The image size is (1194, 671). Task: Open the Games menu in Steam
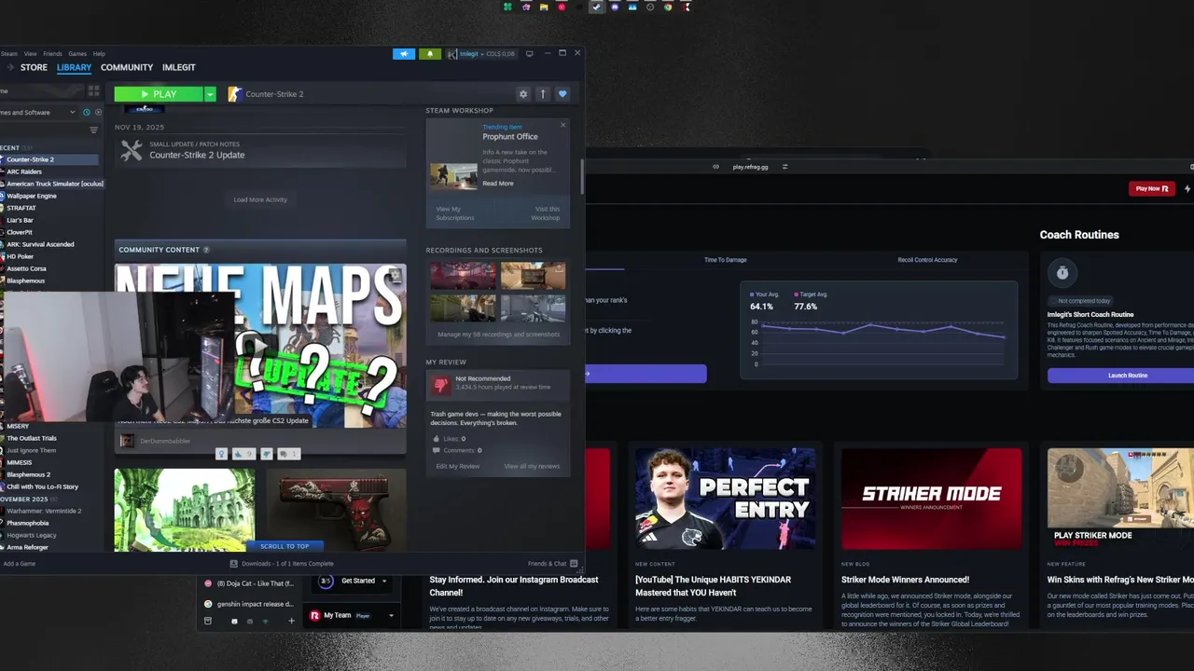click(77, 54)
